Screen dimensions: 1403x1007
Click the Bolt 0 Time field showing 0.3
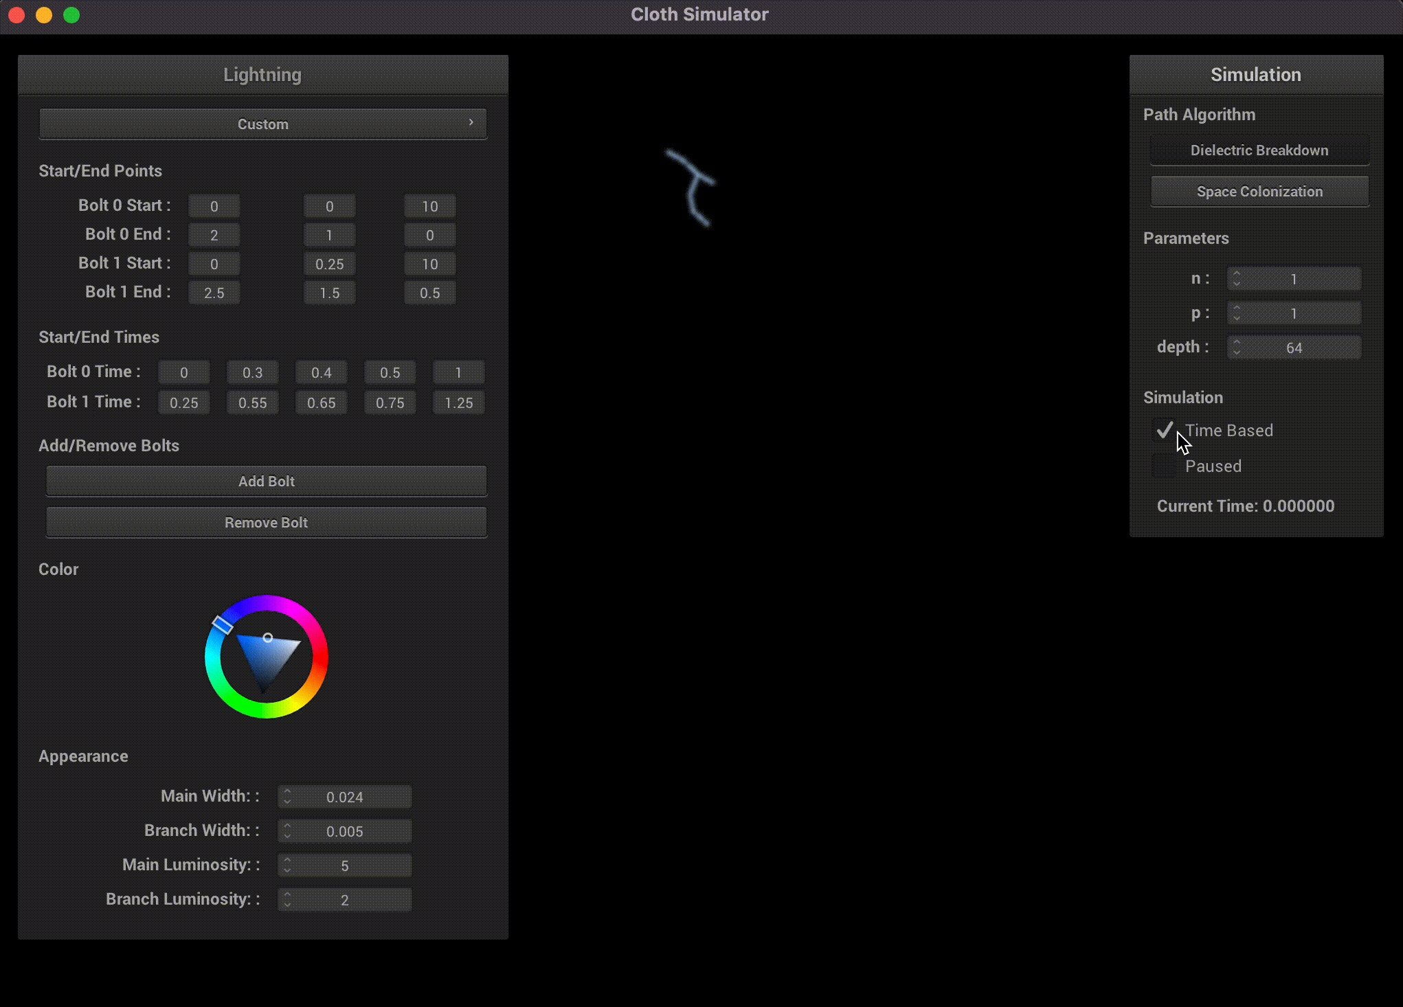click(252, 372)
